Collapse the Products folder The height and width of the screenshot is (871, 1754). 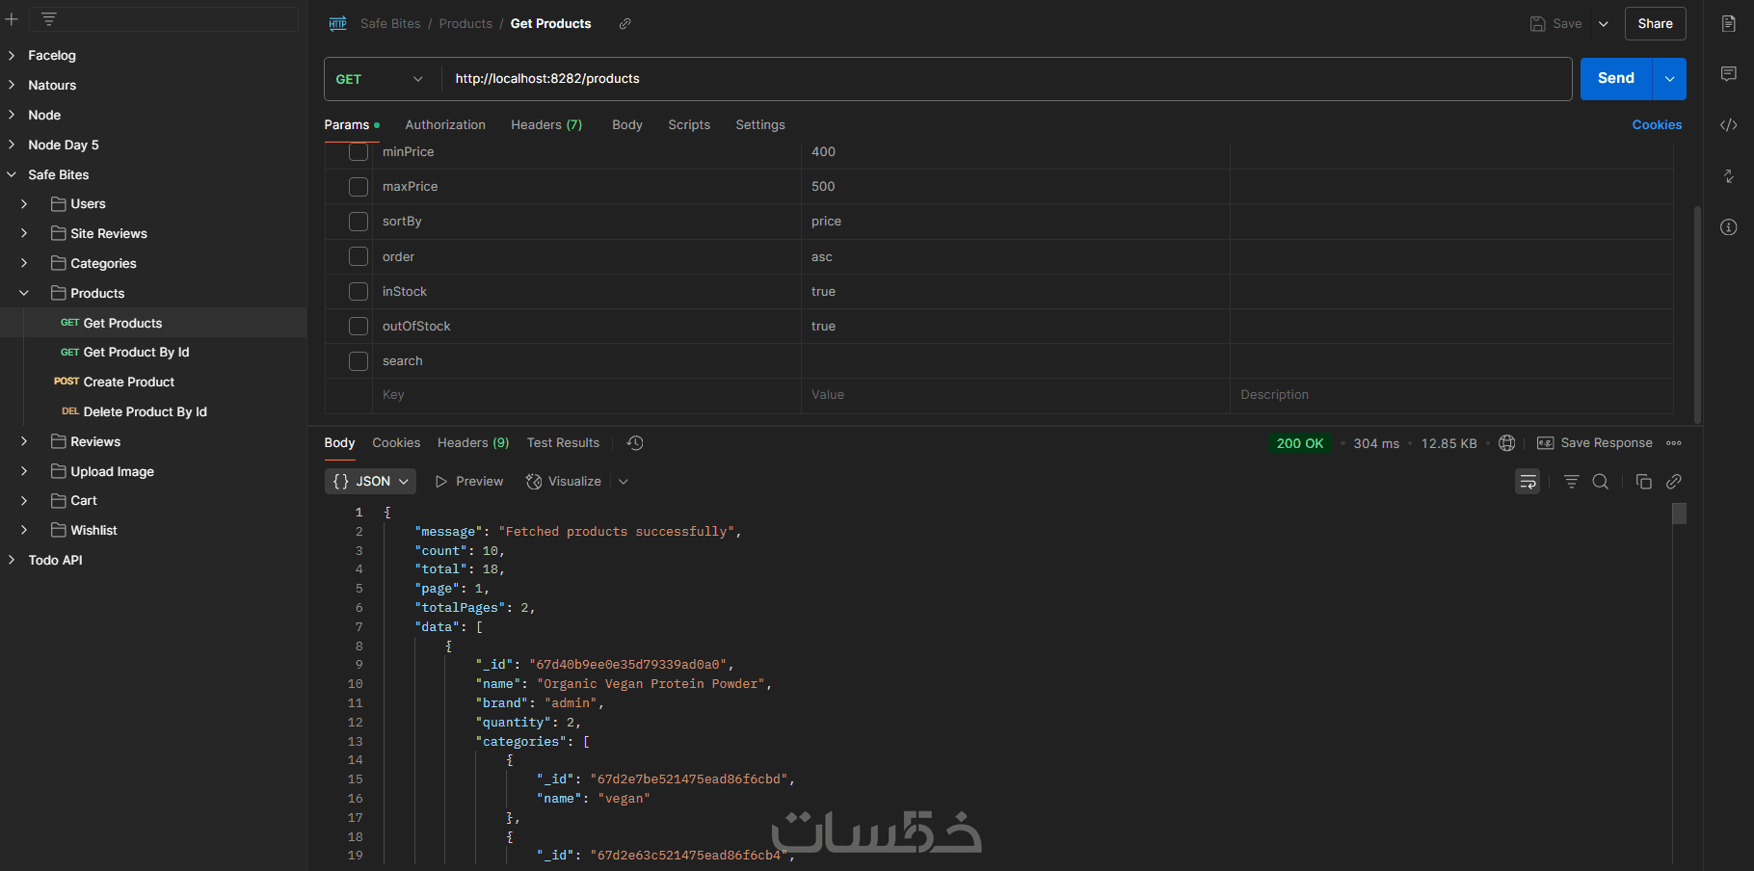pos(24,294)
